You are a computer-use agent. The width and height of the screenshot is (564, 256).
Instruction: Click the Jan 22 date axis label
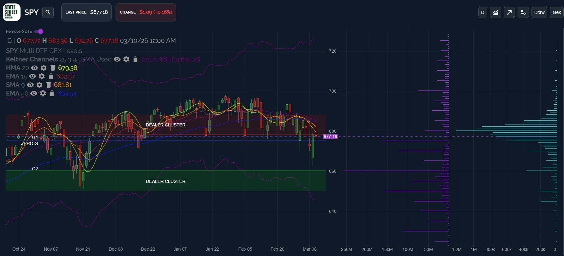coord(212,249)
